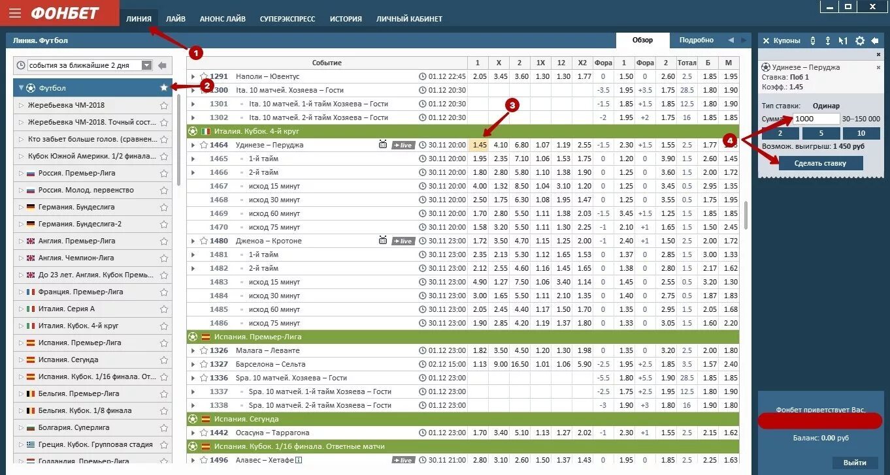Screen dimensions: 890x475
Task: Click the collapse-coupons icon next to Купоны
Action: [813, 40]
